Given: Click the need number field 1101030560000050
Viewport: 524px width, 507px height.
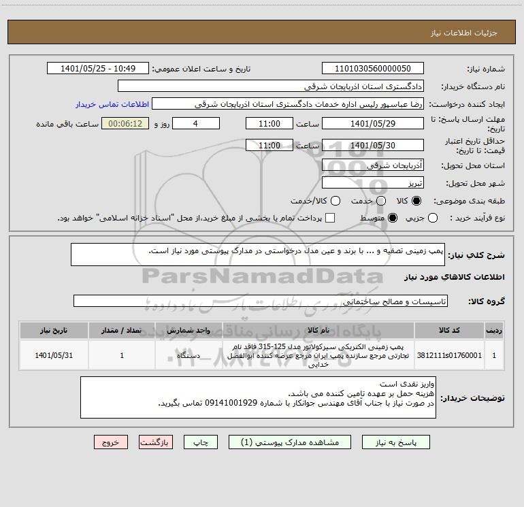Looking at the screenshot, I should (x=373, y=69).
